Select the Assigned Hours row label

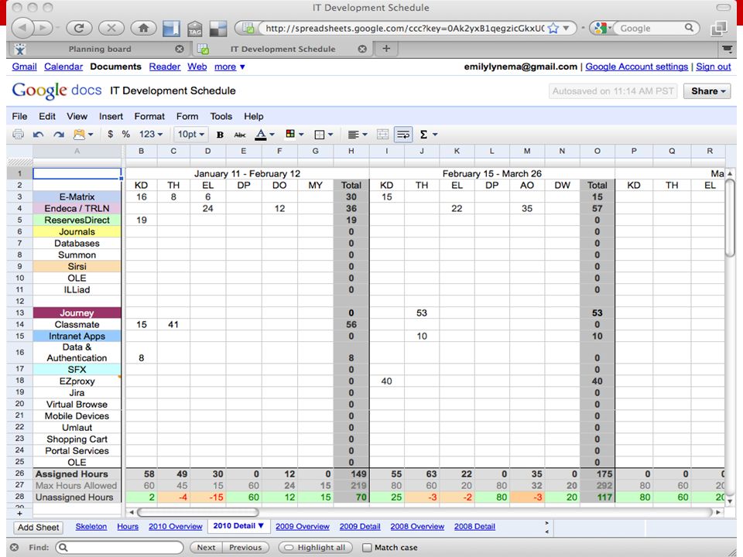pos(77,474)
